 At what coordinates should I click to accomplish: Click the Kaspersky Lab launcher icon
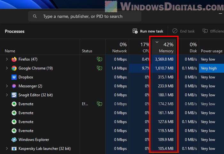(x=14, y=149)
